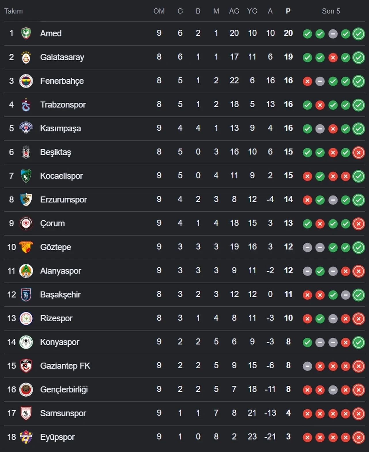Open the Kocaelispor team link
369x452 pixels.
[61, 176]
